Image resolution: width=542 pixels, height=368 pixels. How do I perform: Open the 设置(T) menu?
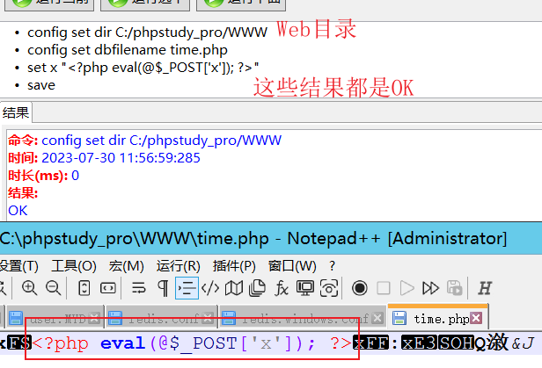(18, 266)
